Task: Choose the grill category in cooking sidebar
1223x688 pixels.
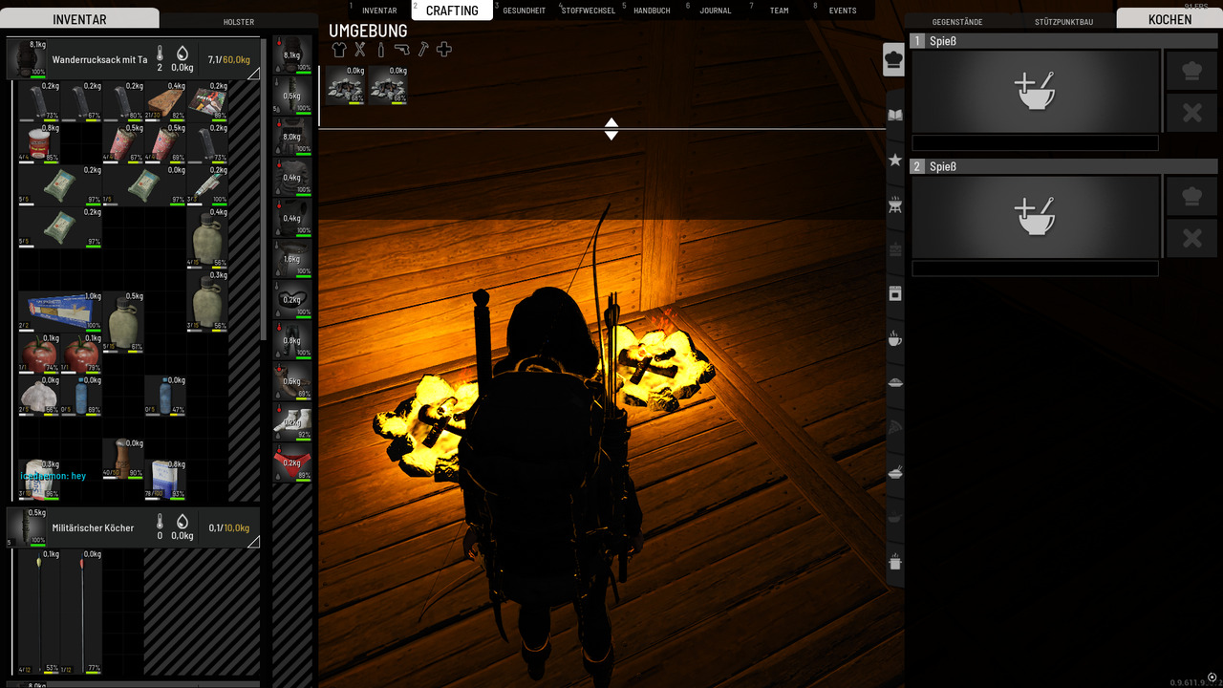Action: [895, 204]
